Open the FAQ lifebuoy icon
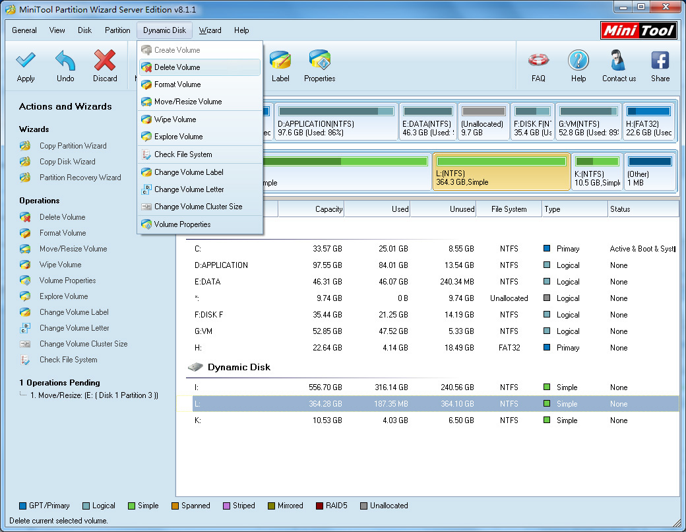This screenshot has height=532, width=686. point(538,61)
